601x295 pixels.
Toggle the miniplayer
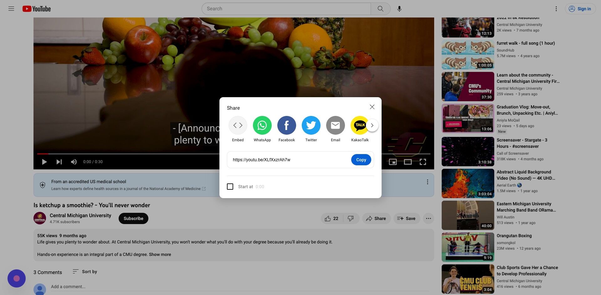point(393,162)
